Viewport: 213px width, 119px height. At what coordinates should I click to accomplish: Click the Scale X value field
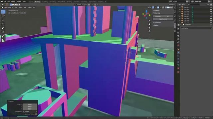pyautogui.click(x=30, y=104)
